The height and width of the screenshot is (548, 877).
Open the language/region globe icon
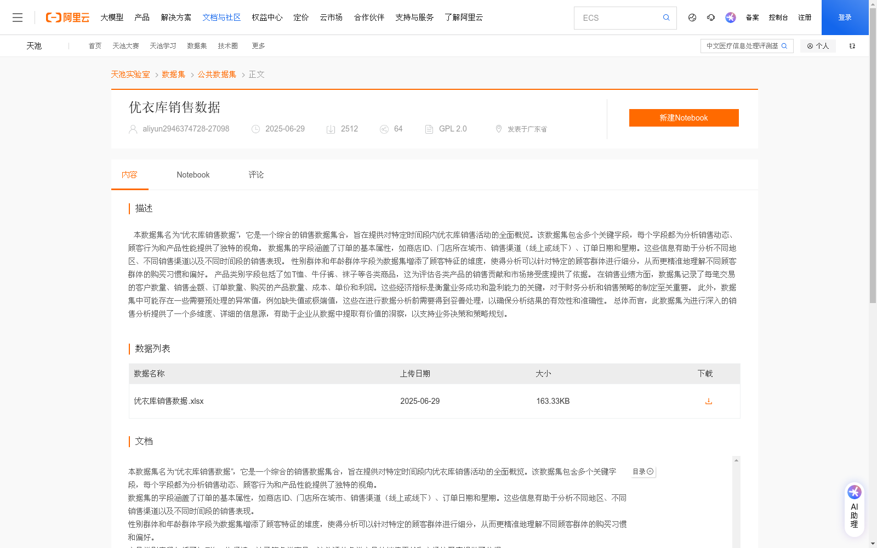pos(692,18)
